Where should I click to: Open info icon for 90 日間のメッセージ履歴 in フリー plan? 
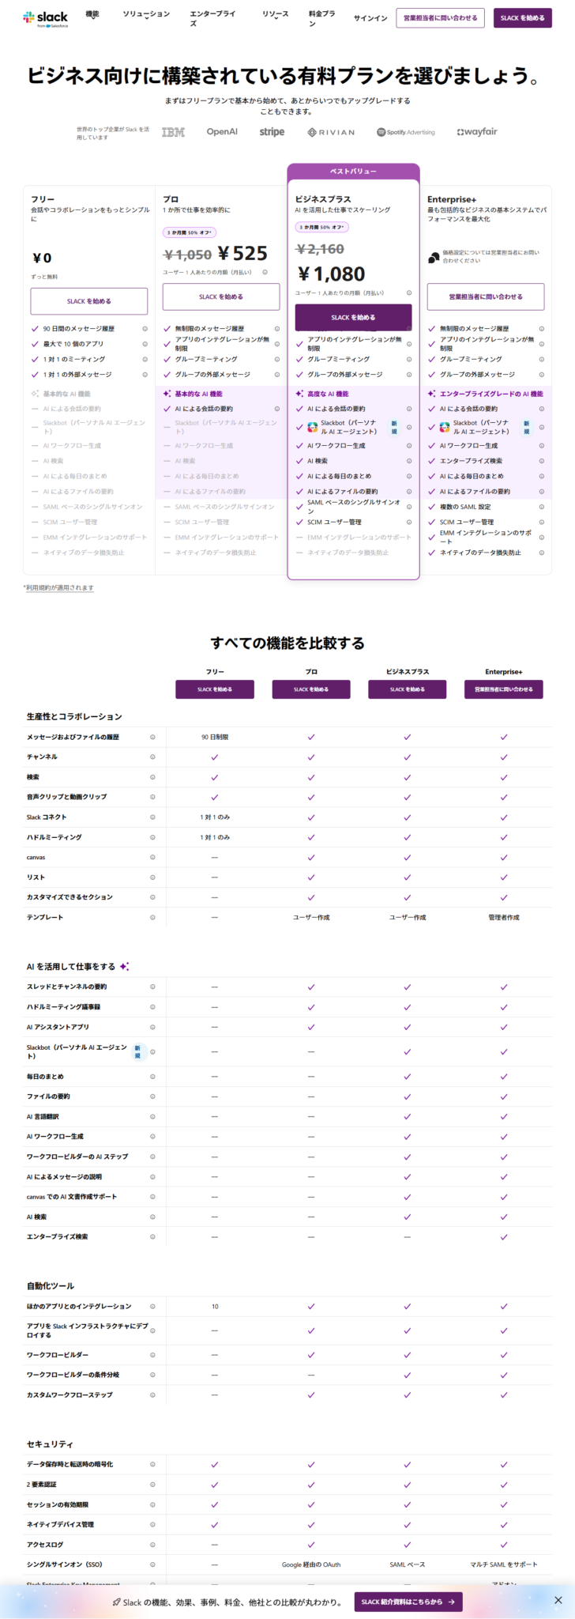(145, 329)
